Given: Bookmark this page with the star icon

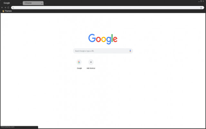Looking at the screenshot, I should point(201,8).
